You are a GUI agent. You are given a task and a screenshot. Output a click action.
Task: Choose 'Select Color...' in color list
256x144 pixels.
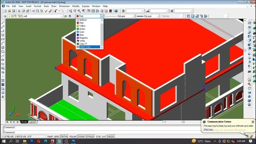88,47
